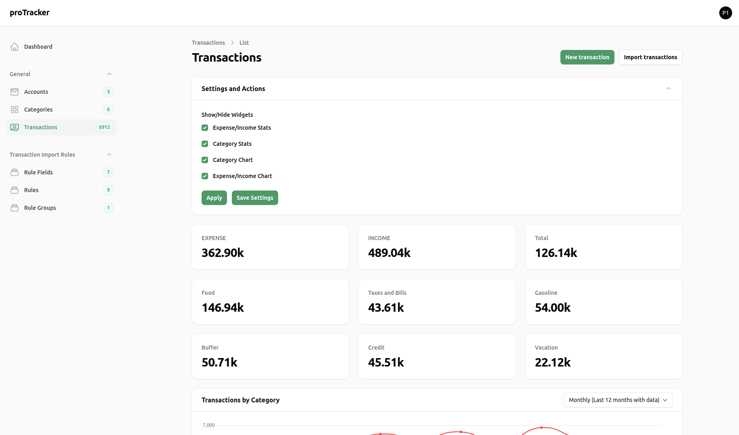The width and height of the screenshot is (739, 435).
Task: Click Save Settings button
Action: (x=255, y=198)
